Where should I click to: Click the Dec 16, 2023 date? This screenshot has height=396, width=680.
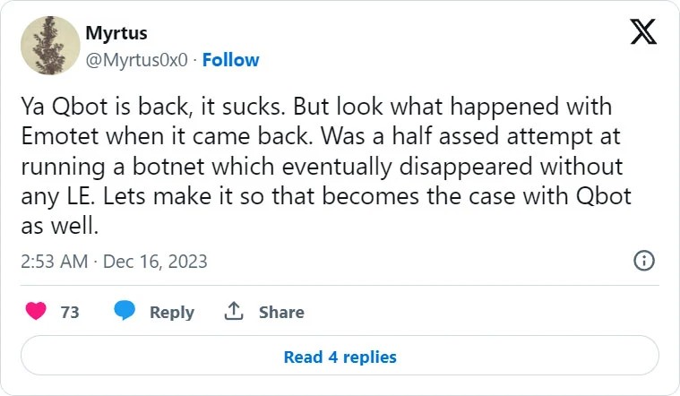click(x=155, y=262)
